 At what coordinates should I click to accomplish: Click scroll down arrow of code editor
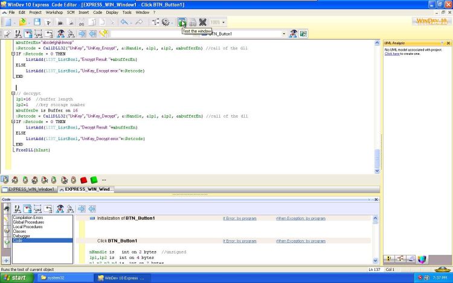click(x=377, y=171)
